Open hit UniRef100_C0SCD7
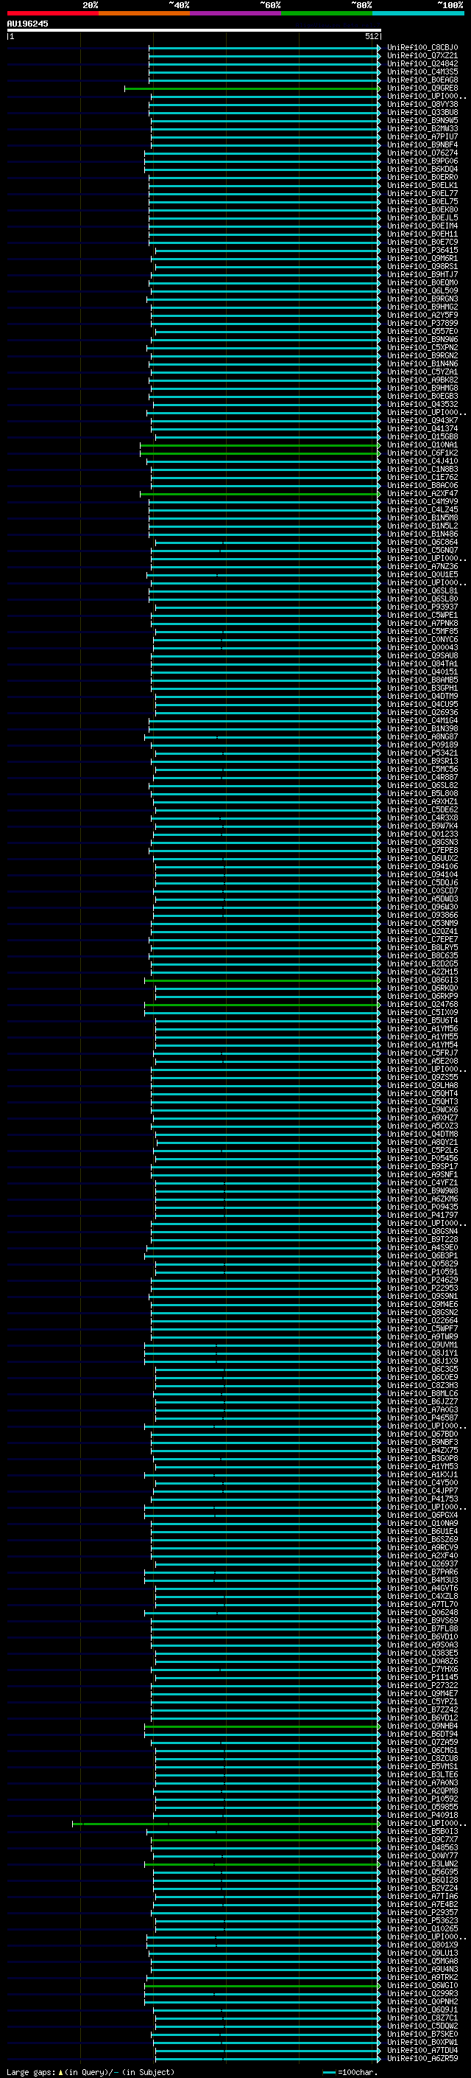Image resolution: width=471 pixels, height=2078 pixels. pyautogui.click(x=422, y=890)
